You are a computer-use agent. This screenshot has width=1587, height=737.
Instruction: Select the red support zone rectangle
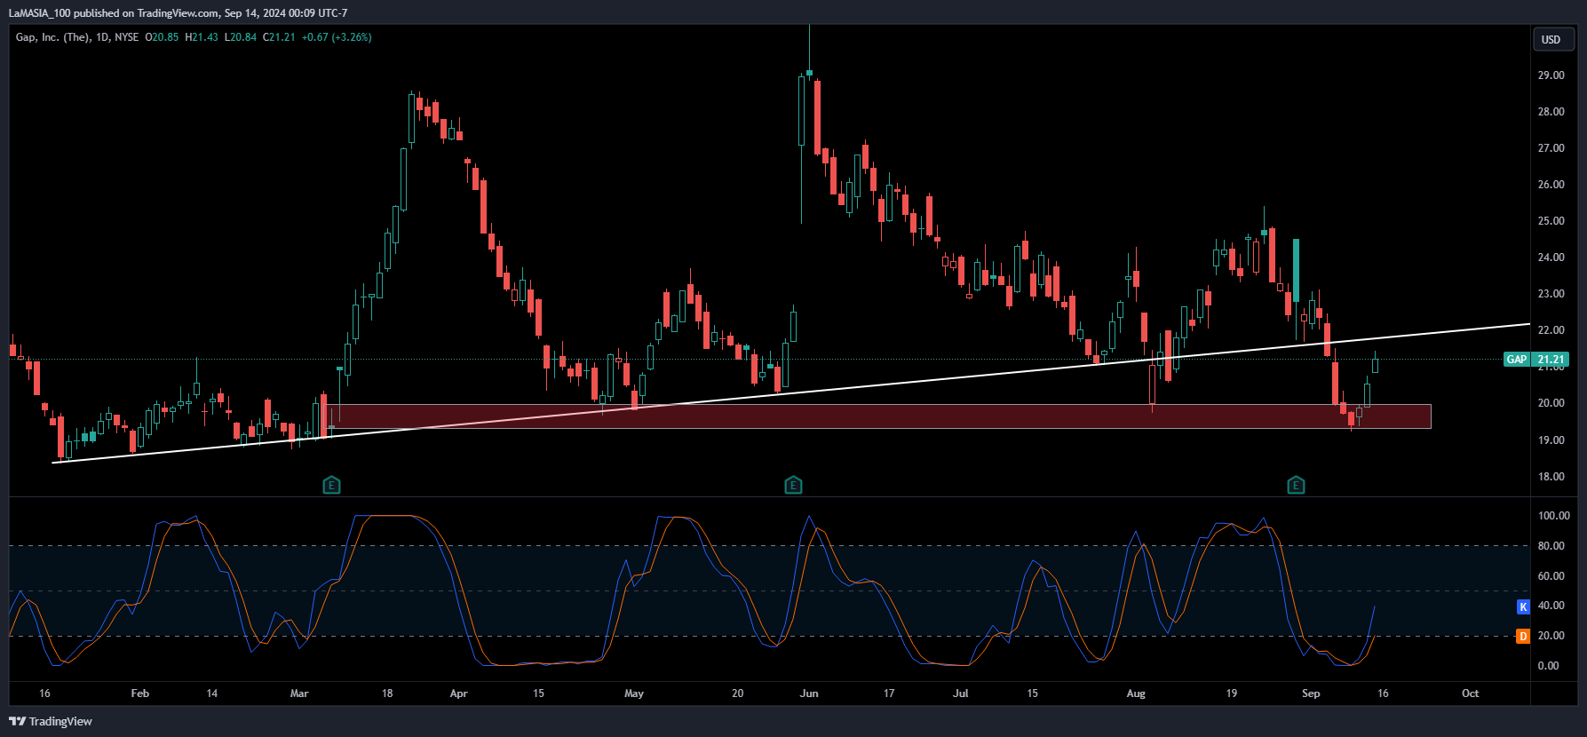(x=879, y=416)
